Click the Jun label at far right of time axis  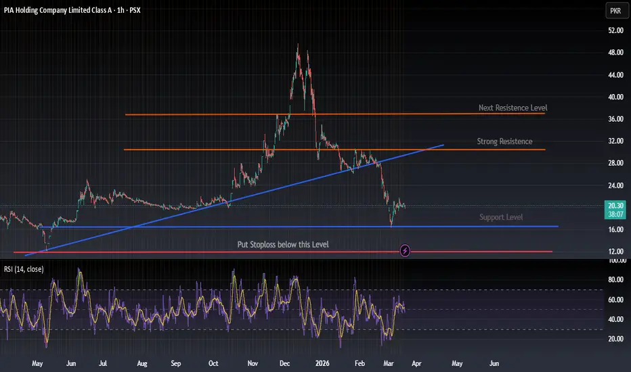[494, 364]
